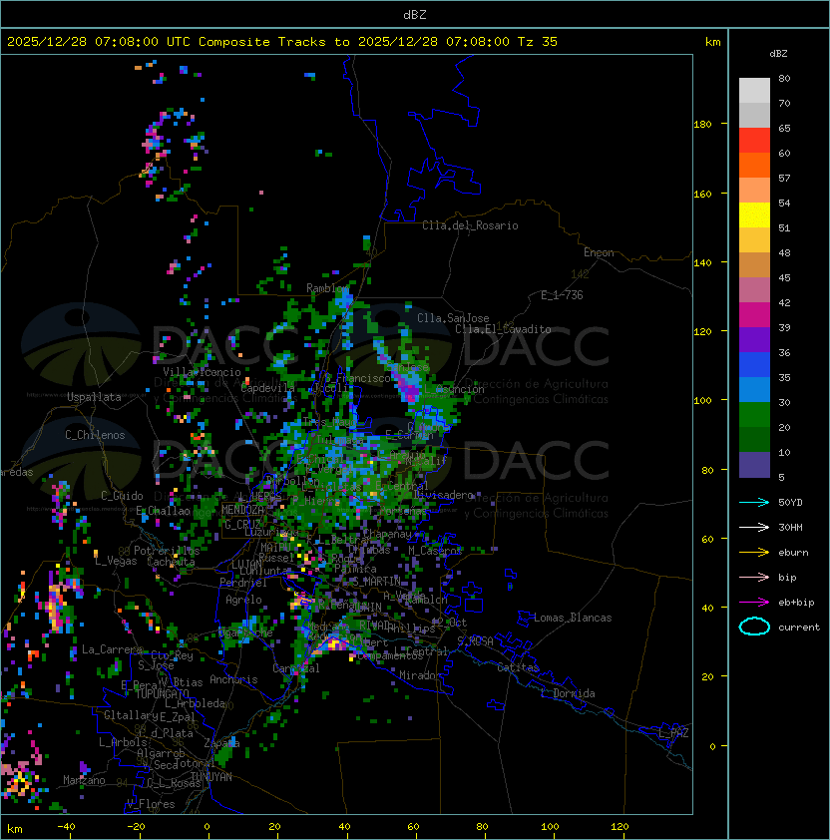Click the V_Flores label
Image resolution: width=830 pixels, height=840 pixels.
[x=151, y=804]
